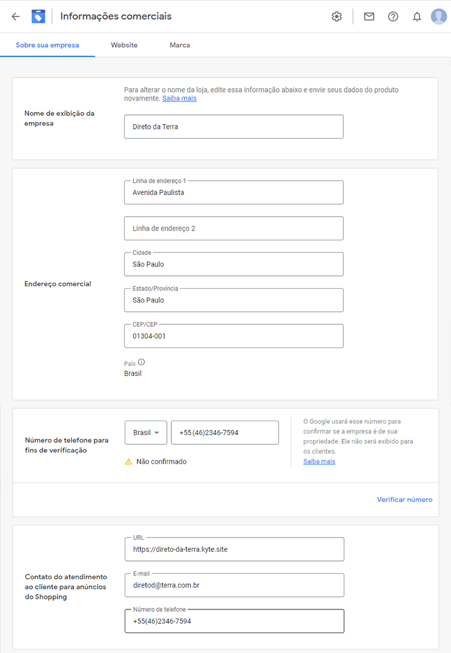The image size is (451, 653).
Task: Expand the Brasil country code dropdown
Action: click(x=146, y=433)
